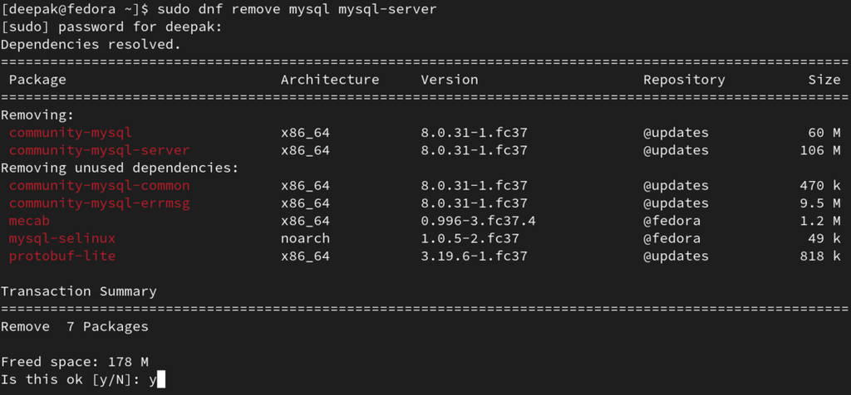Click the community-mysql-errmsg package entry
This screenshot has height=395, width=851.
(99, 203)
